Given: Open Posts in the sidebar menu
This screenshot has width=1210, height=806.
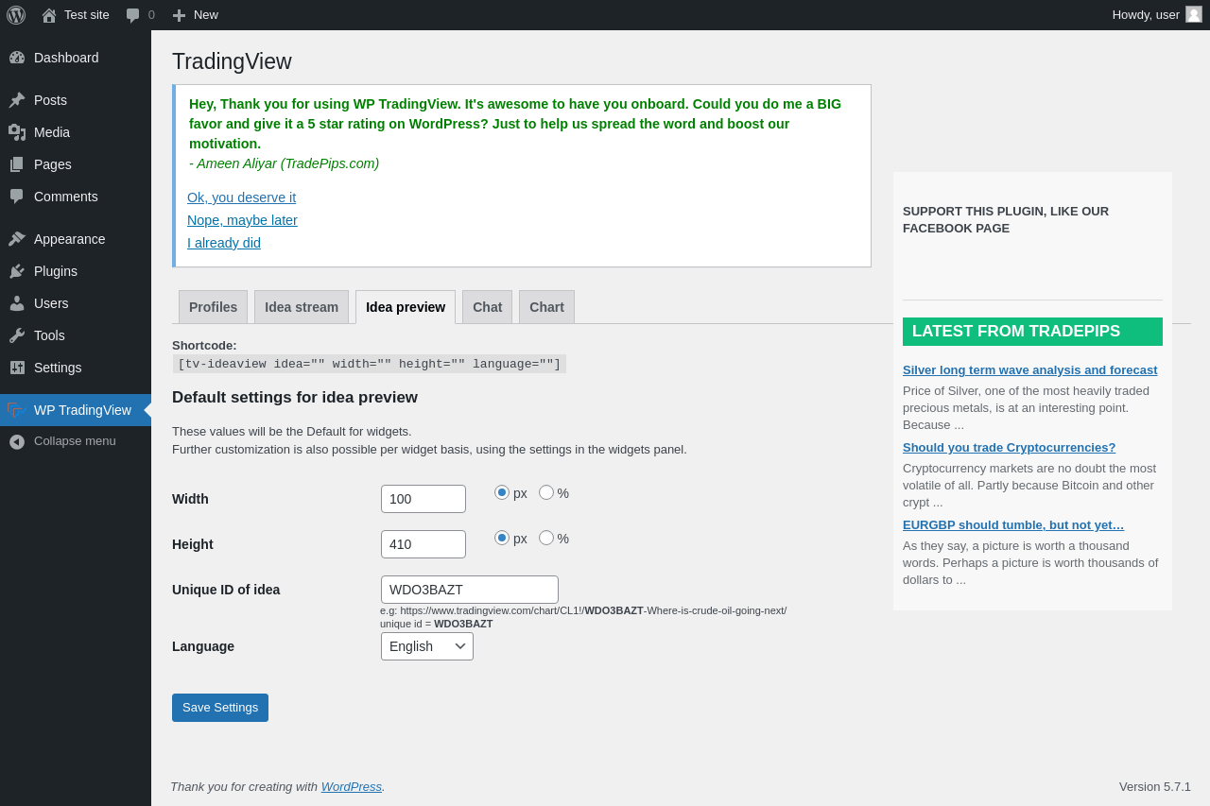Looking at the screenshot, I should 76,100.
